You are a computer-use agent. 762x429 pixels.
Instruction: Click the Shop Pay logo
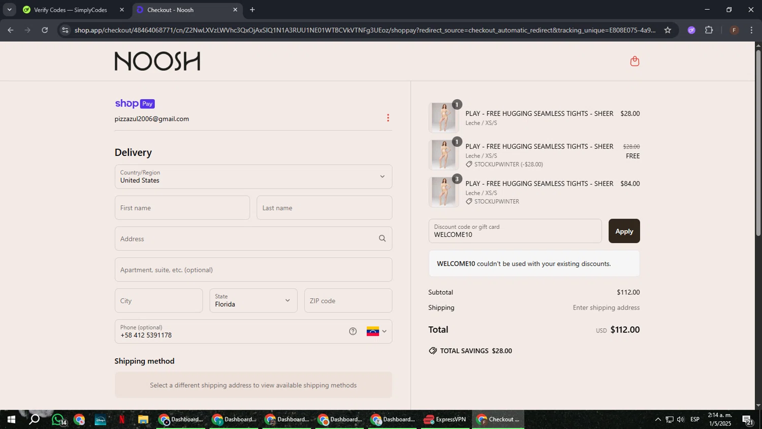click(x=135, y=104)
